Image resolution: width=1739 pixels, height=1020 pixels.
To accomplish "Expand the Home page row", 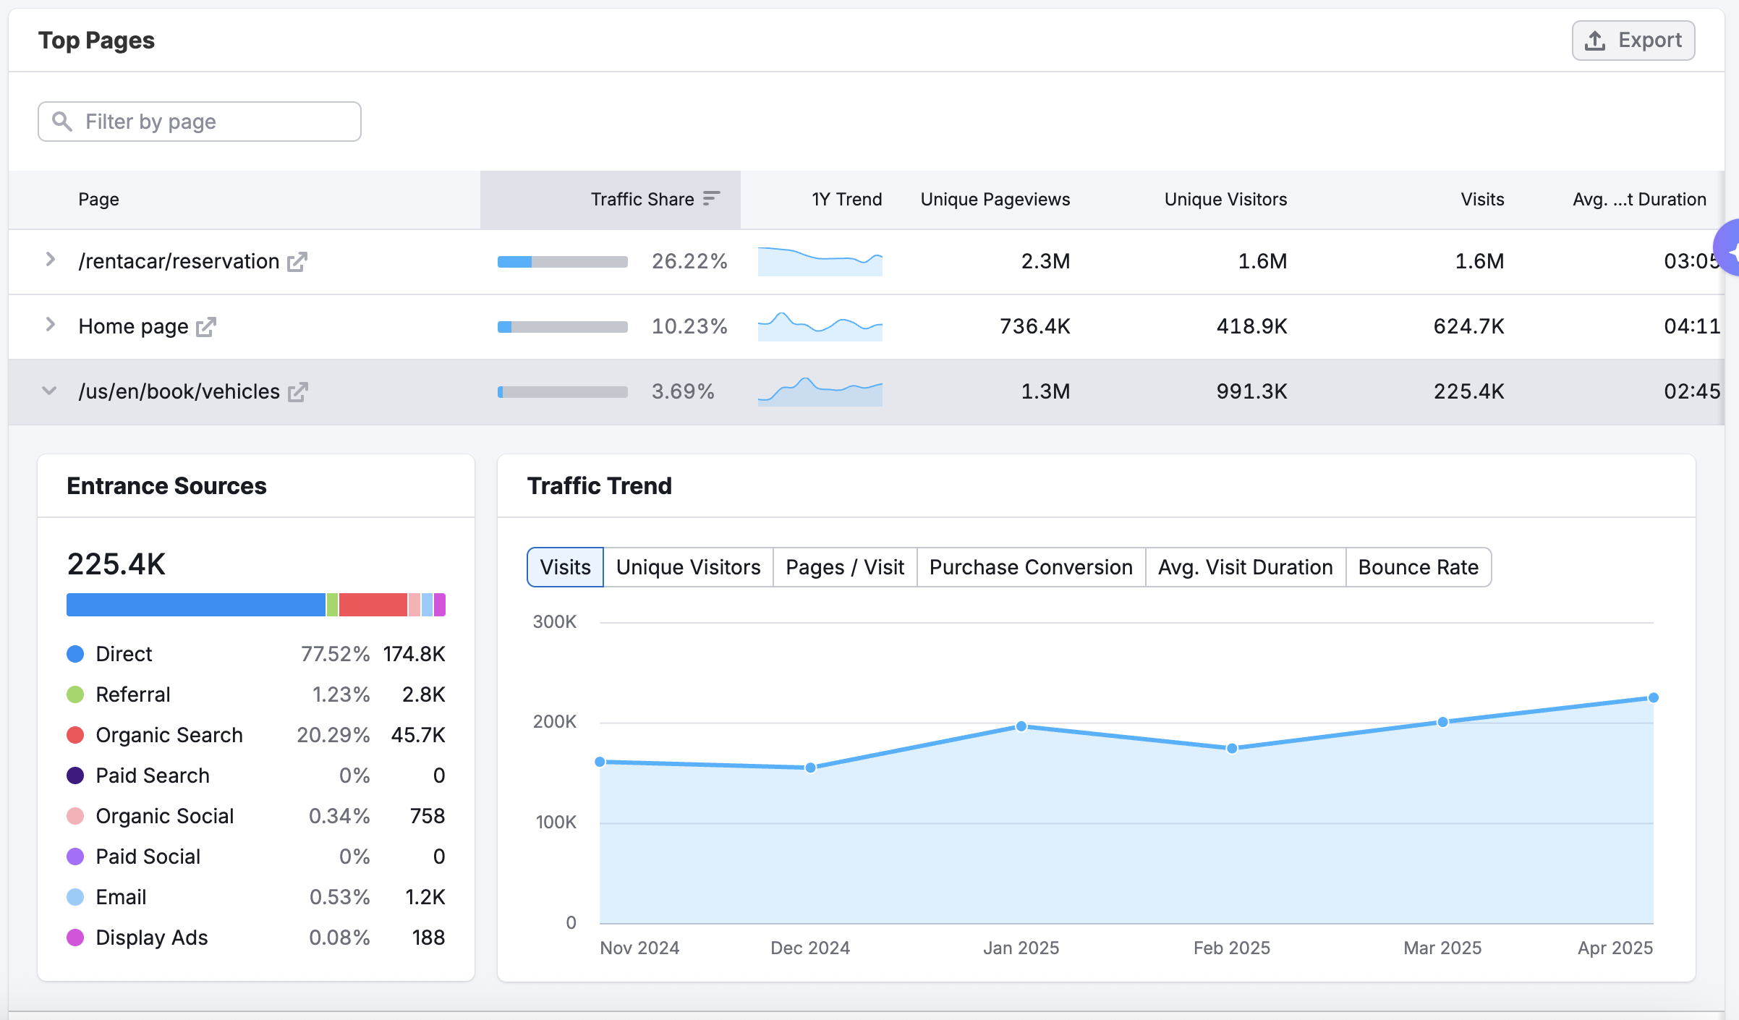I will pyautogui.click(x=50, y=325).
